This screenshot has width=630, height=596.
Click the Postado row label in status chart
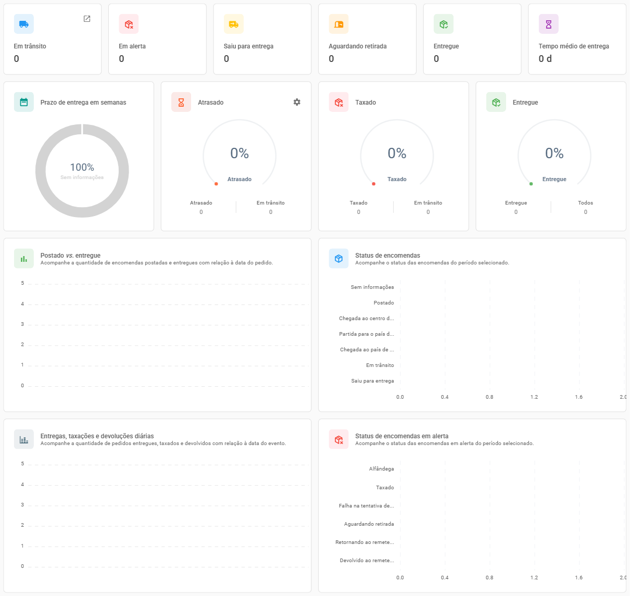(383, 303)
